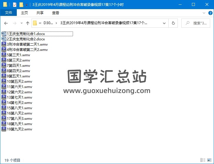Image resolution: width=214 pixels, height=164 pixels.
Task: Select the video icon of 4刑冲合害破第二天2.wmv
Action: click(4, 49)
